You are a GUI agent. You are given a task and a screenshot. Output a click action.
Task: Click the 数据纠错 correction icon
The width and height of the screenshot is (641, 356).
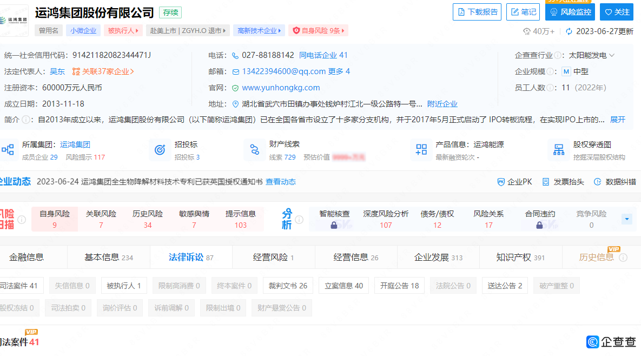click(598, 182)
